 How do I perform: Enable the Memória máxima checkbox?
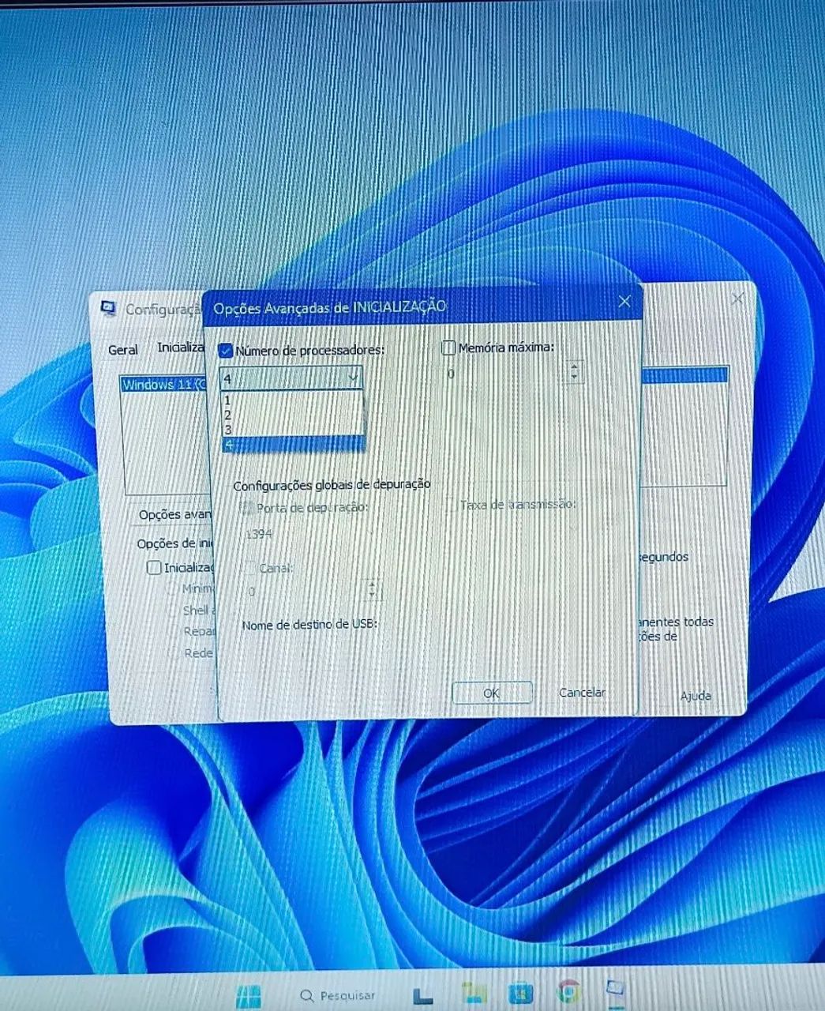click(x=448, y=348)
